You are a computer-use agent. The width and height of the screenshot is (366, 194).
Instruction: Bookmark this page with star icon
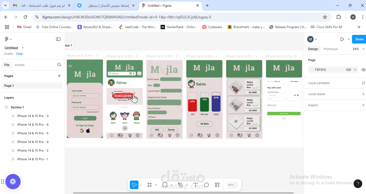click(325, 17)
